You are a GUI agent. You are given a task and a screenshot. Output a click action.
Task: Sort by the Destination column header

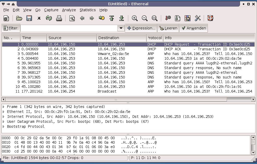tap(122, 38)
